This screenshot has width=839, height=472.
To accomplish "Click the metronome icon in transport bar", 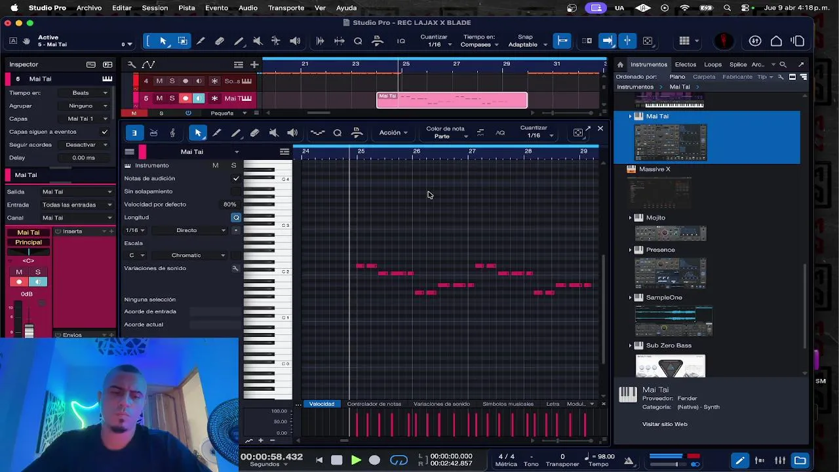I will point(628,460).
